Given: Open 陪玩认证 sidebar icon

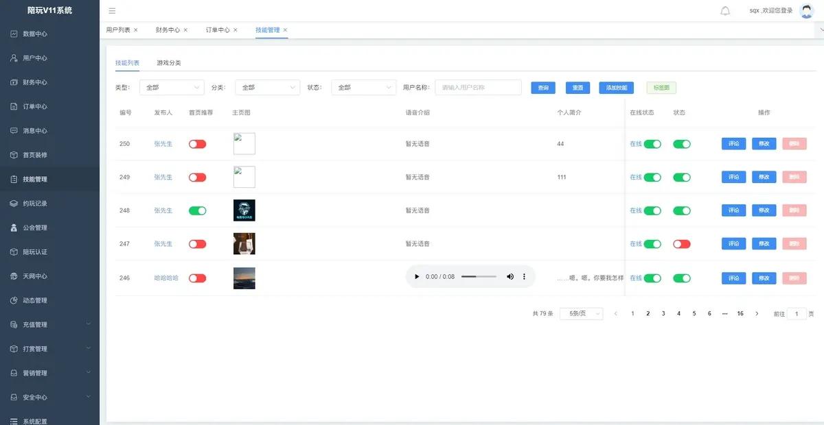Looking at the screenshot, I should [x=14, y=252].
